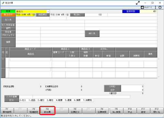Click the 部門 code input field
This screenshot has height=118, width=164.
pyautogui.click(x=28, y=28)
